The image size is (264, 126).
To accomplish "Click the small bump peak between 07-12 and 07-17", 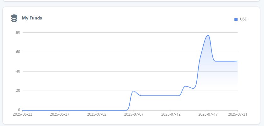I will 186,86.
